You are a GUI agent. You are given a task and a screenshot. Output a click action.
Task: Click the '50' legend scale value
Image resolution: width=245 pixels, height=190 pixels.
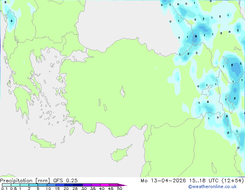(119, 188)
